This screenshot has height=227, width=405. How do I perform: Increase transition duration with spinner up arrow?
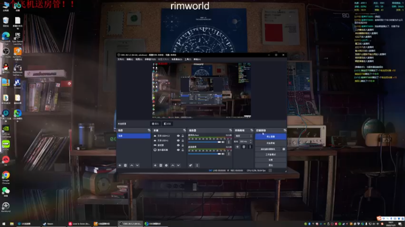251,141
